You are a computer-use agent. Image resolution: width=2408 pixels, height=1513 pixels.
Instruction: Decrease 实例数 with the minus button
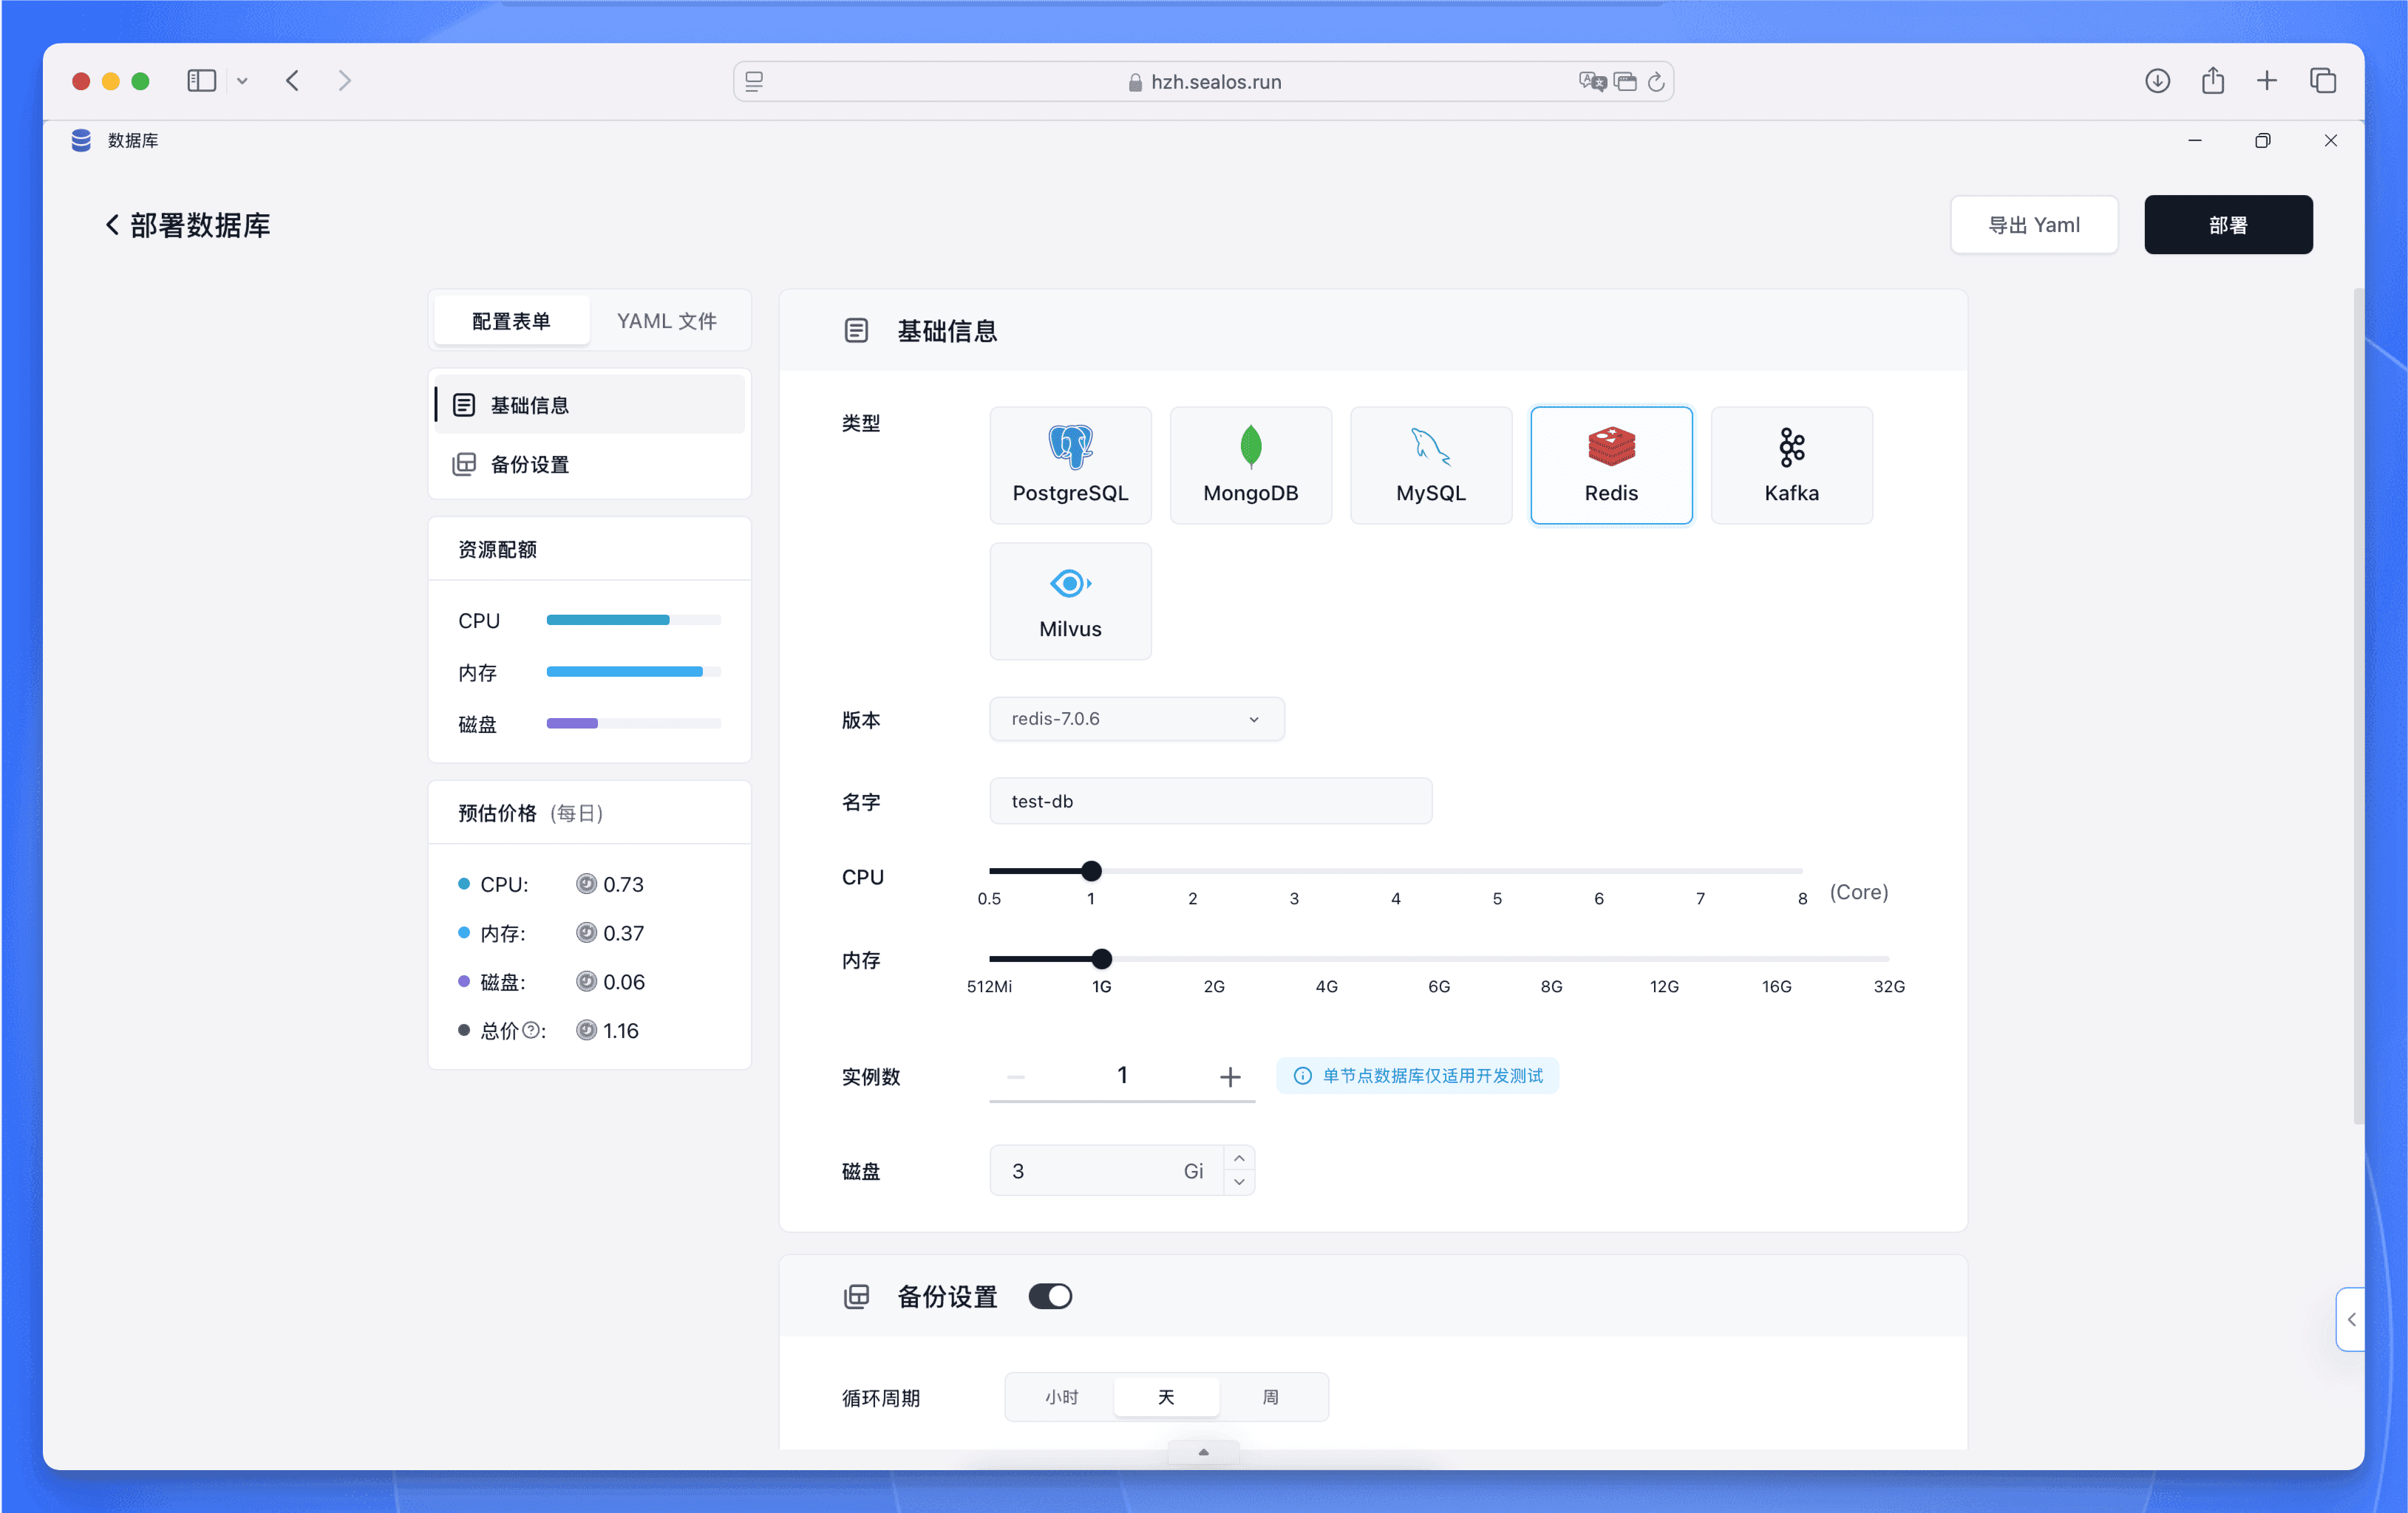(1016, 1076)
